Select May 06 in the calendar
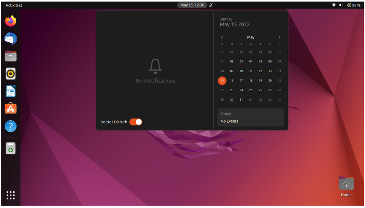This screenshot has width=365, height=208. [270, 61]
